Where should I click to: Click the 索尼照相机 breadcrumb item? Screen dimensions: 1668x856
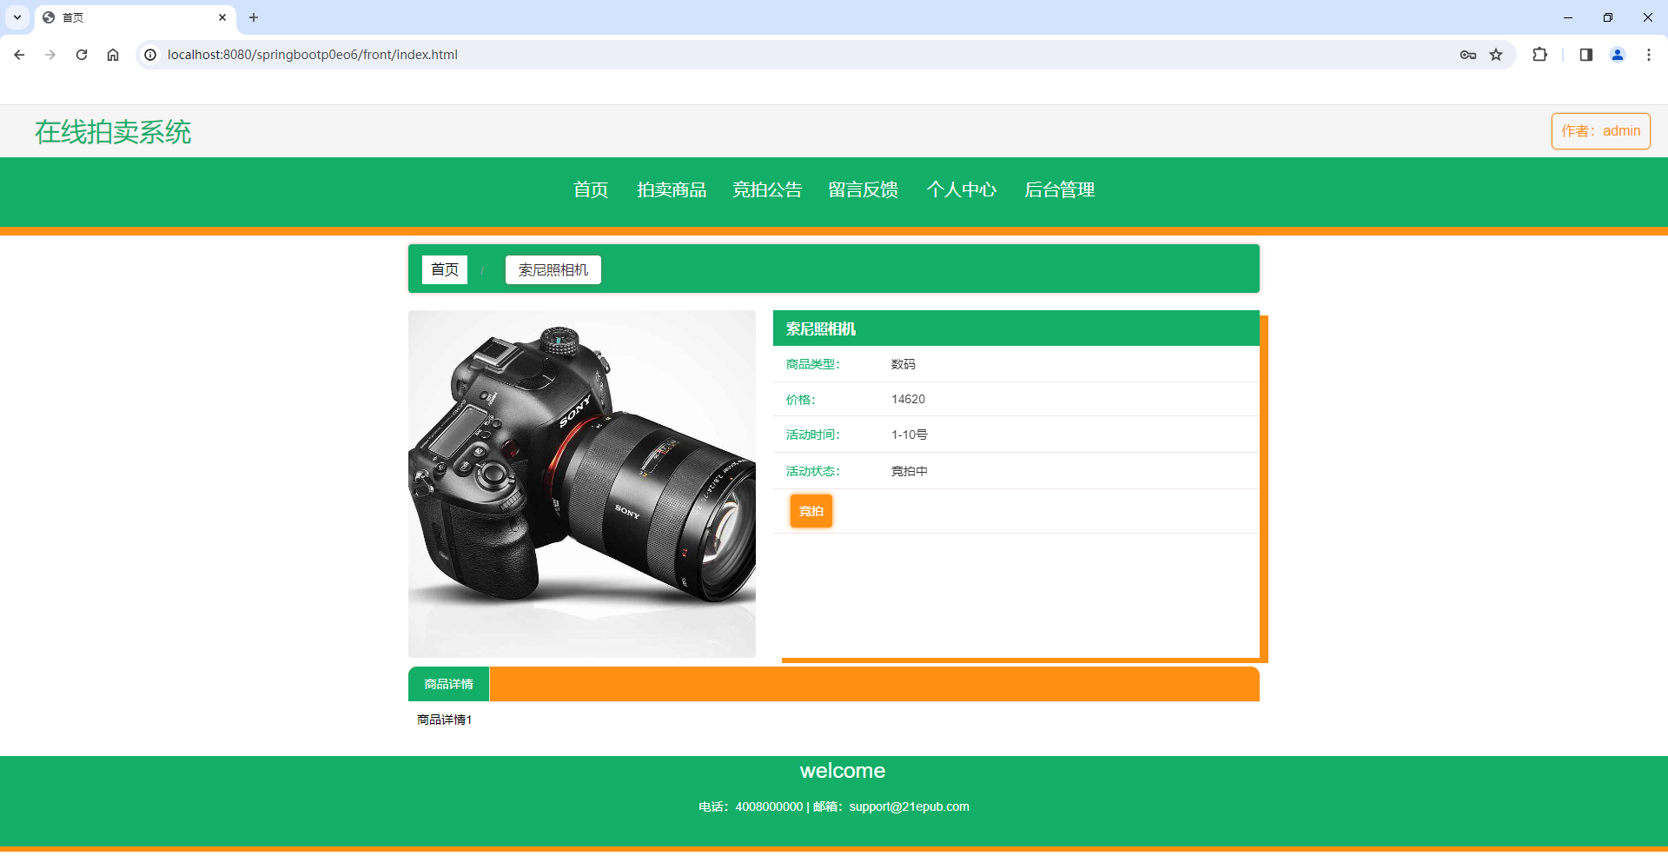(x=553, y=269)
